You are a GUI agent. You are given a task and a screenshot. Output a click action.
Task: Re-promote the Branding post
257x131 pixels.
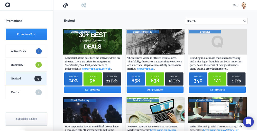[x=217, y=90]
